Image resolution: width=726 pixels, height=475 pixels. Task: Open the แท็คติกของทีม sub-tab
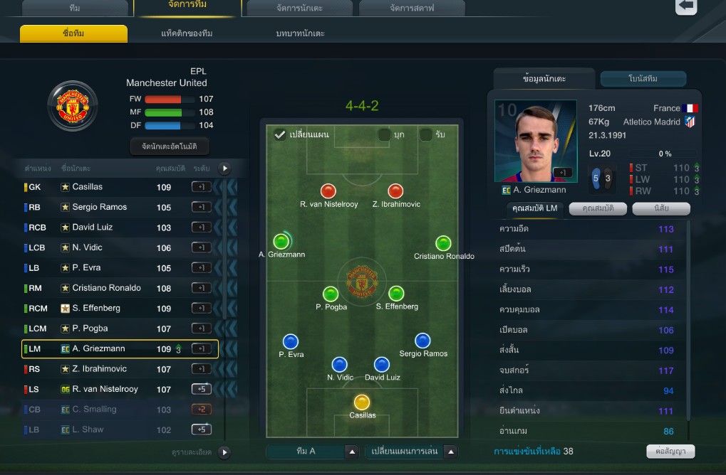pyautogui.click(x=187, y=33)
